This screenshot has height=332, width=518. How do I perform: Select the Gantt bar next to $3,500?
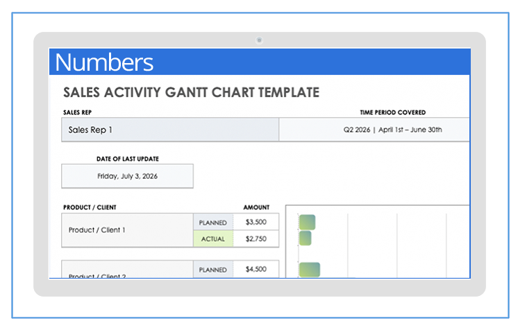click(x=307, y=222)
